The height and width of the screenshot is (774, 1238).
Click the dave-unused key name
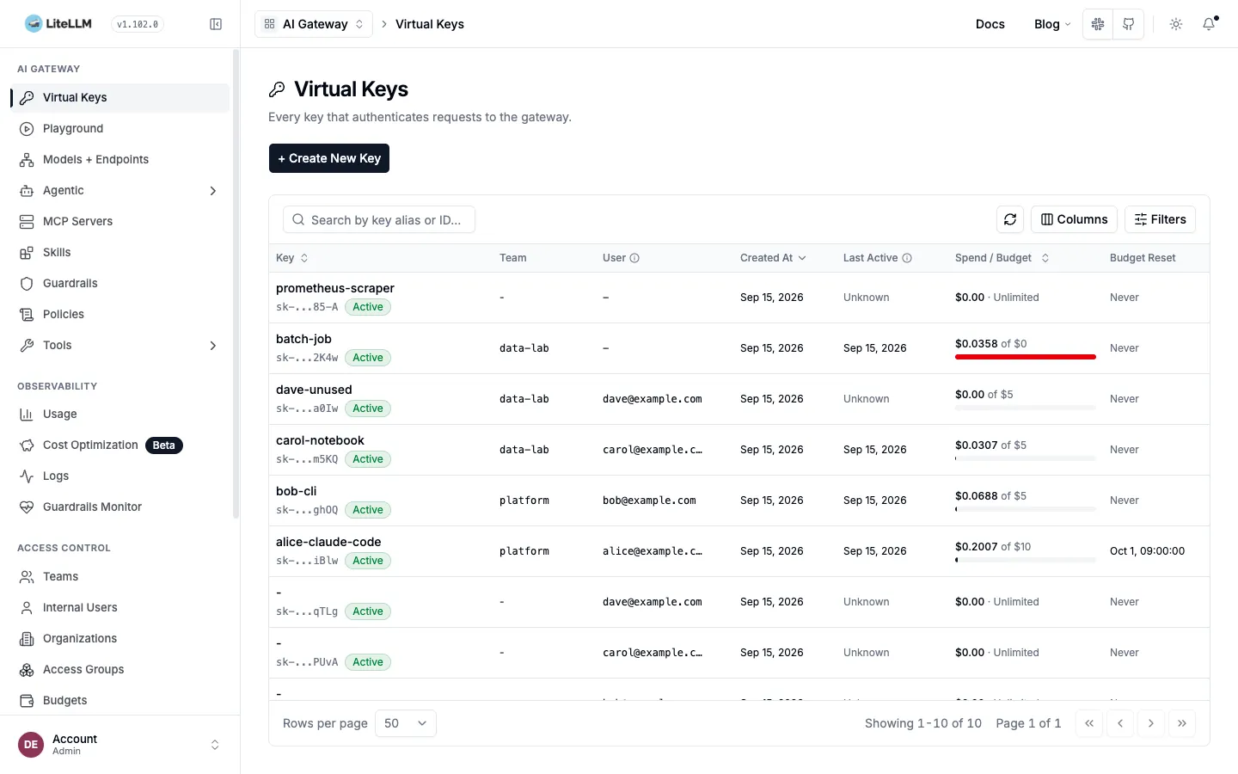coord(314,390)
